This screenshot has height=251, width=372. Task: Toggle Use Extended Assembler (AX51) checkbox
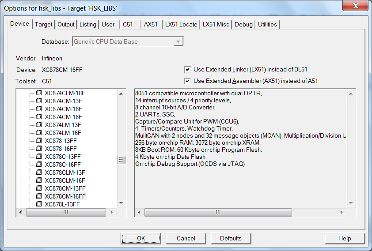[x=188, y=81]
